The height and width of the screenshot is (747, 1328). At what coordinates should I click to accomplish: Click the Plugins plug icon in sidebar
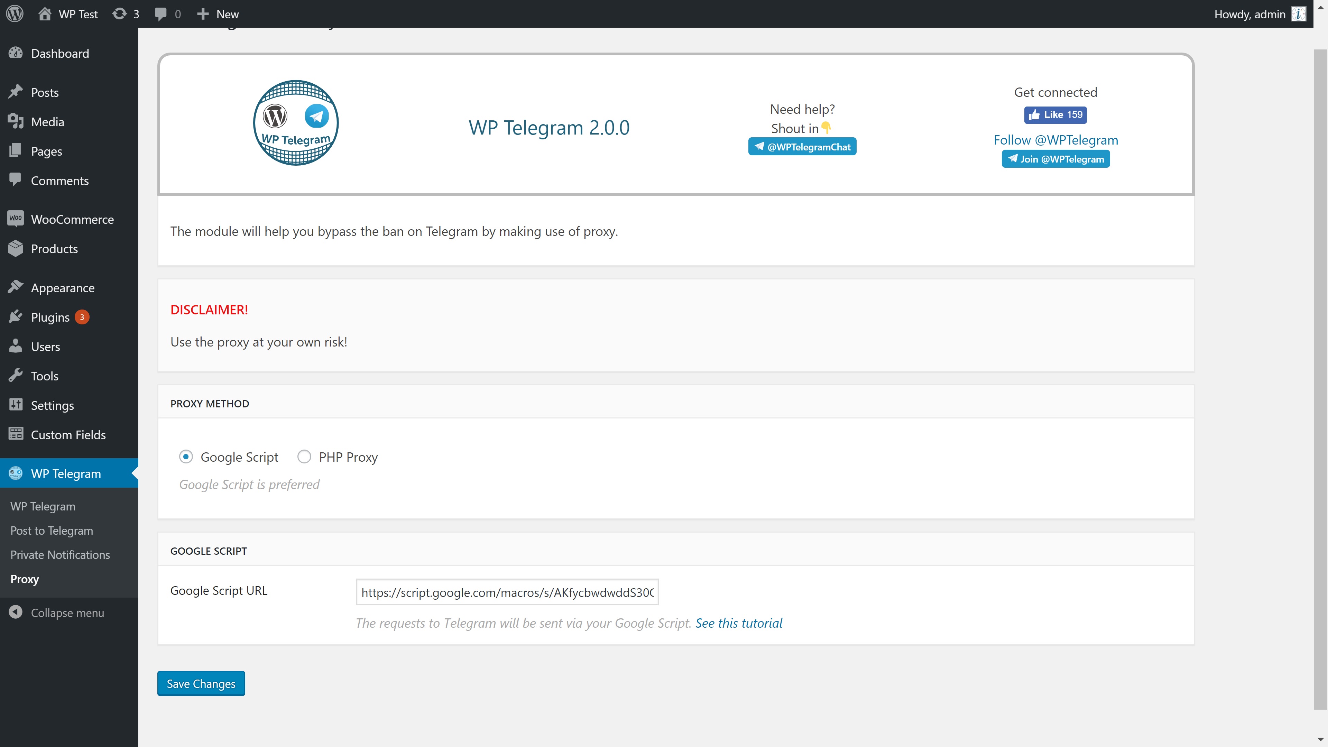[x=16, y=317]
